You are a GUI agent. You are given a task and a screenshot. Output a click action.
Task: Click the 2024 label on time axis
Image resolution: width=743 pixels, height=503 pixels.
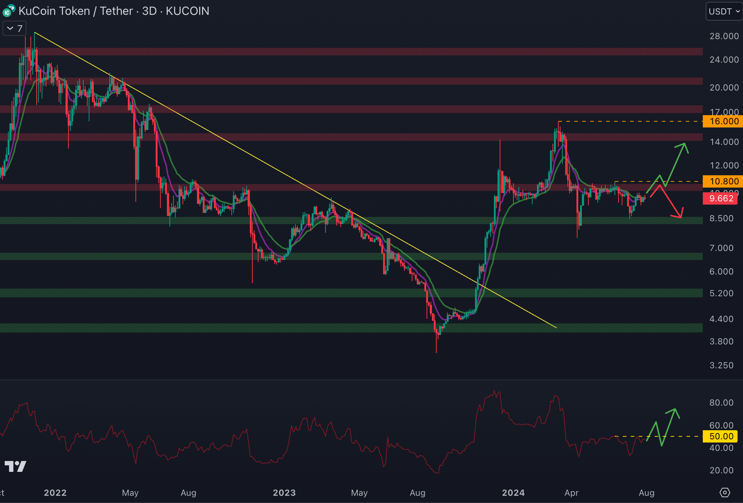513,492
